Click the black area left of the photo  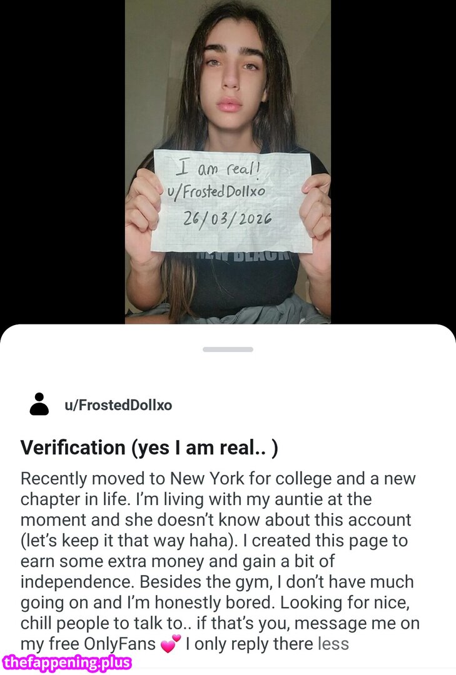coord(63,156)
